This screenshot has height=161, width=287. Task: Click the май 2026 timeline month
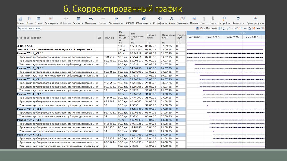tap(233, 37)
